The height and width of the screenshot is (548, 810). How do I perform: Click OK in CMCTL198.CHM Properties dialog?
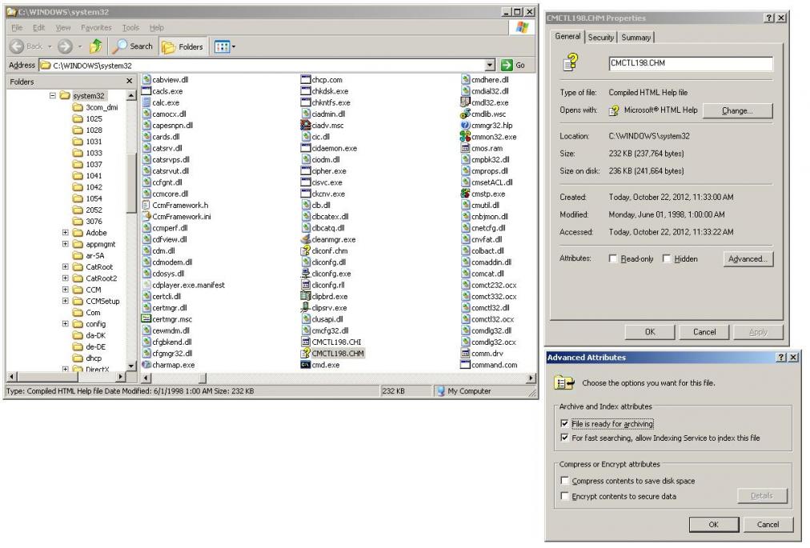[650, 332]
